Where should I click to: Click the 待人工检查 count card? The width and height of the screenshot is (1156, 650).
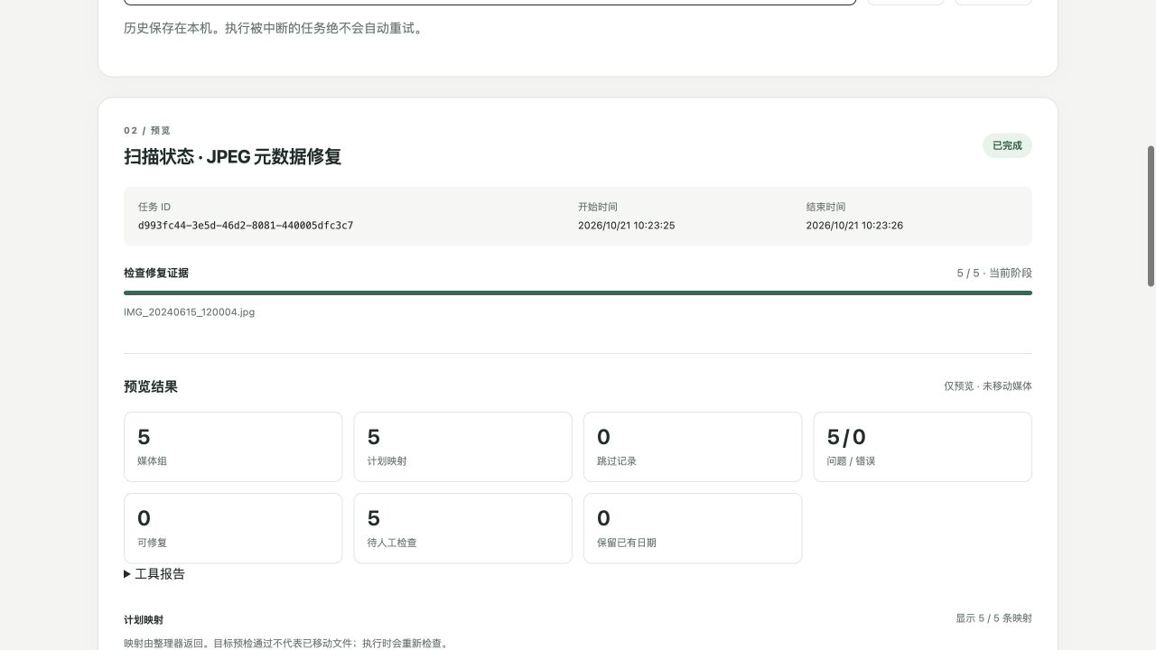(x=463, y=528)
